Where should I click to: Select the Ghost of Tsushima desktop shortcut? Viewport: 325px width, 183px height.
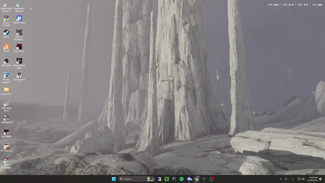pyautogui.click(x=19, y=35)
